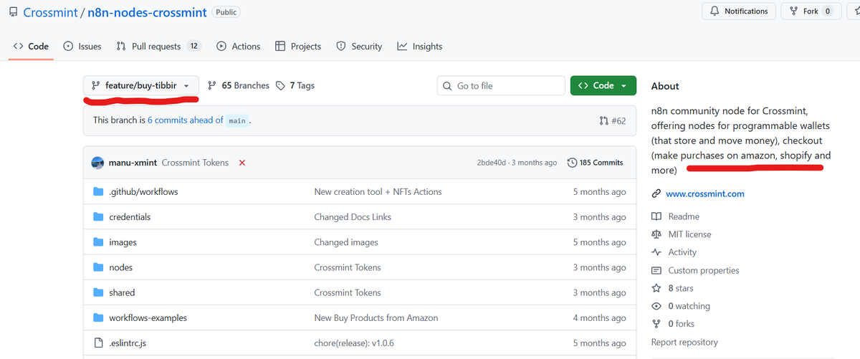Click the red failed-checks X icon
Viewport: 860px width, 359px height.
242,163
